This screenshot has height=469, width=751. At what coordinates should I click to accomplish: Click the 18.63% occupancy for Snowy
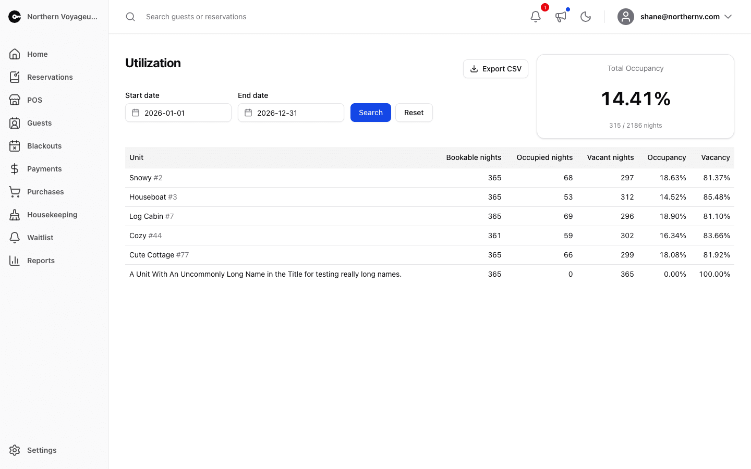[x=673, y=178]
